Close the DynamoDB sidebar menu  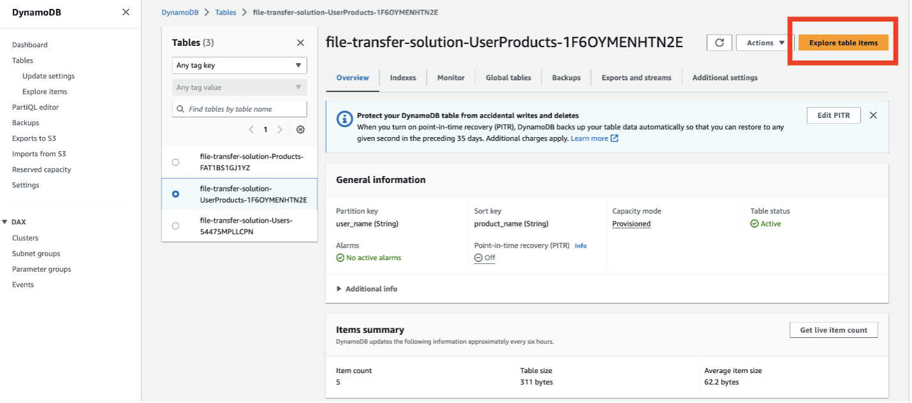click(126, 11)
